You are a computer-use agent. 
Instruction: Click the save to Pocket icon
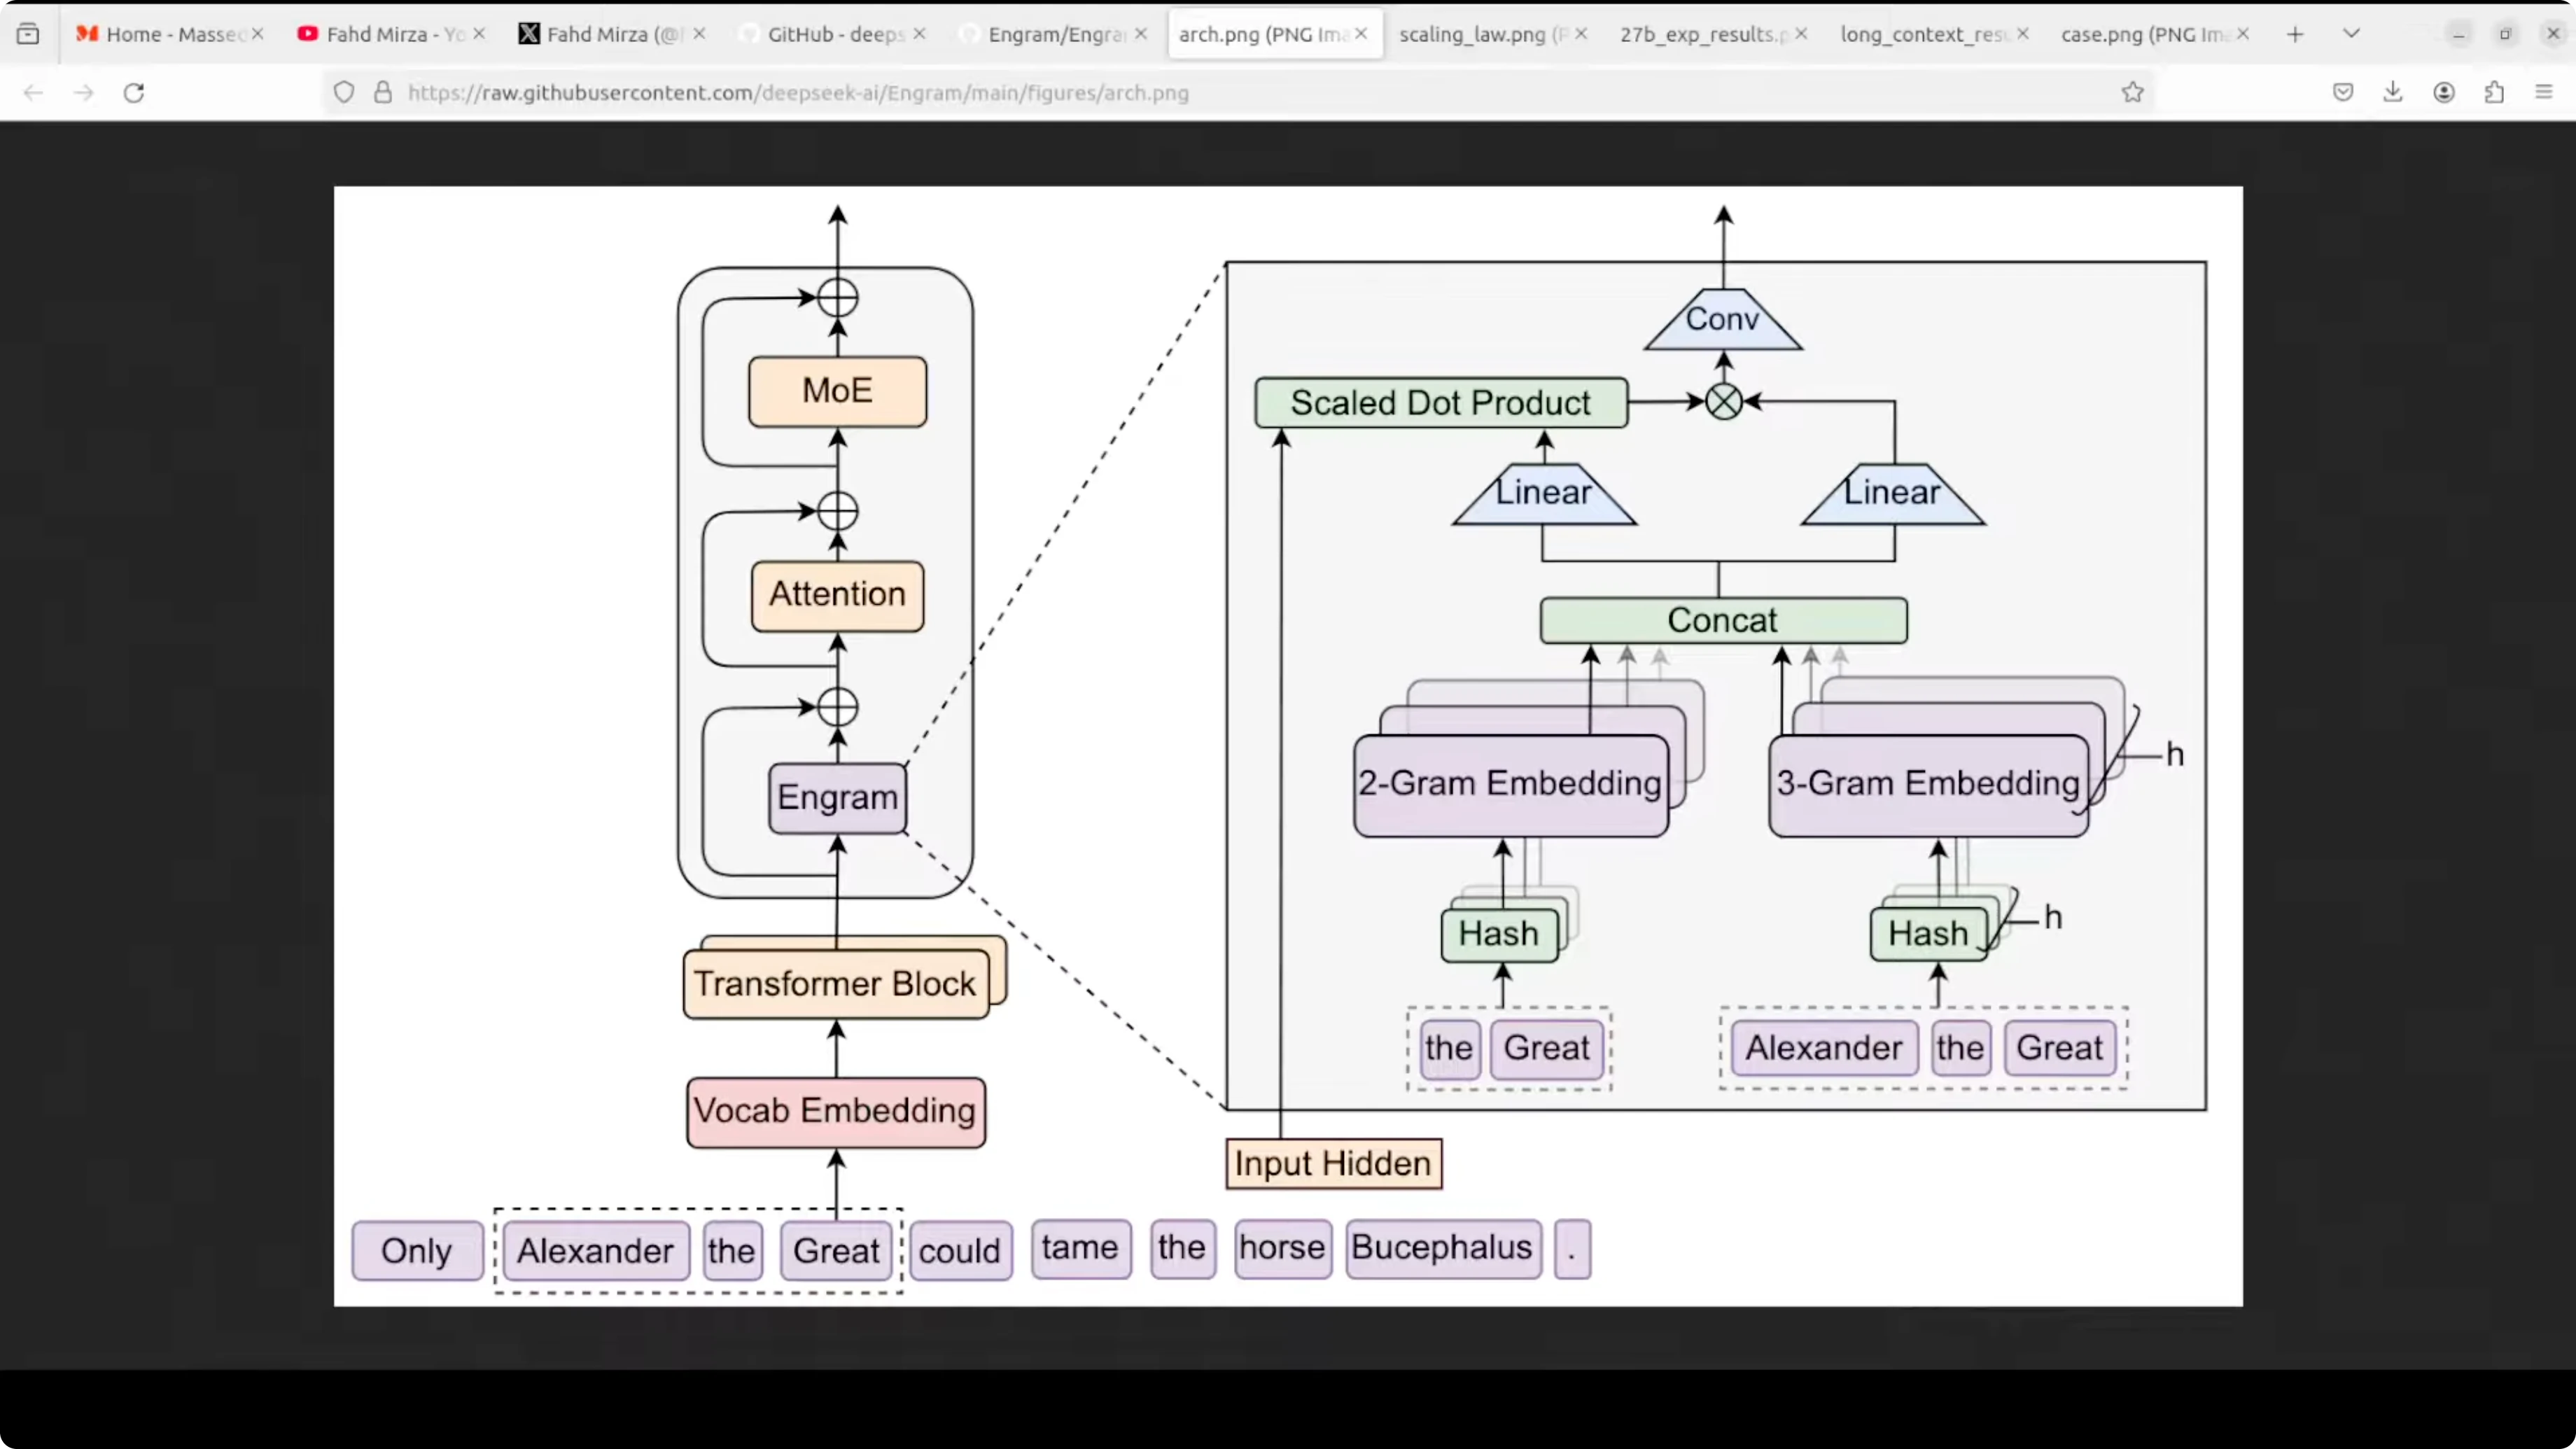click(2343, 93)
